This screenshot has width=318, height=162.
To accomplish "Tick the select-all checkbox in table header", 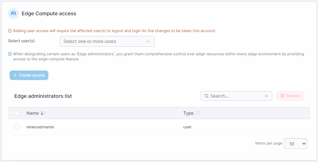I will [17, 113].
